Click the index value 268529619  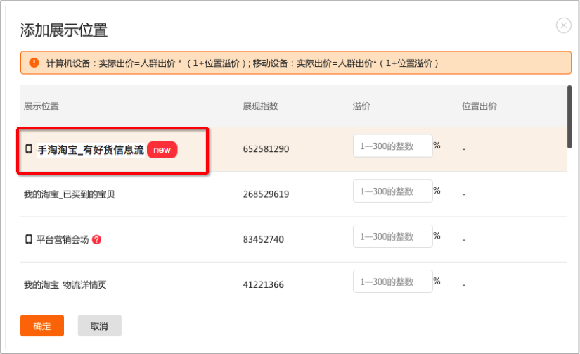tap(266, 194)
